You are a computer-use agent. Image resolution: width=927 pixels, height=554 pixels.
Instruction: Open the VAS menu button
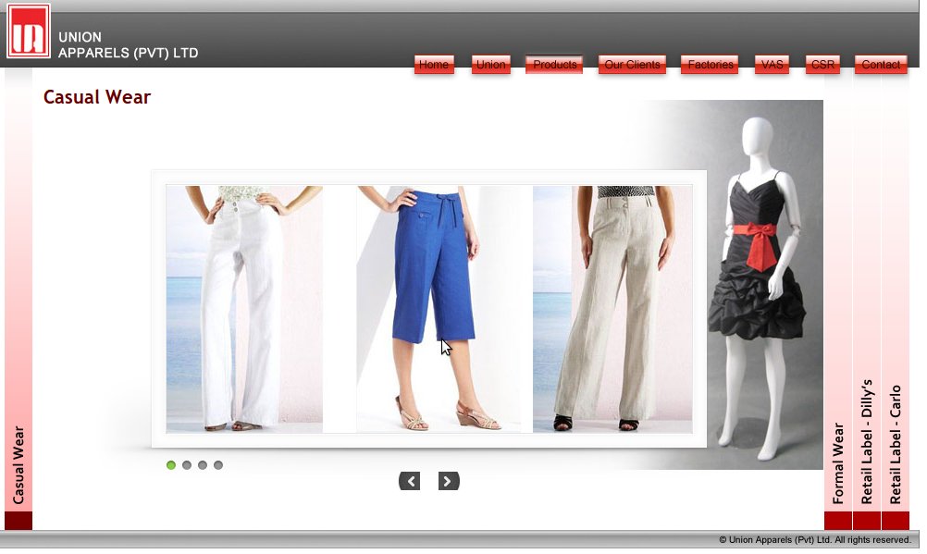(772, 65)
